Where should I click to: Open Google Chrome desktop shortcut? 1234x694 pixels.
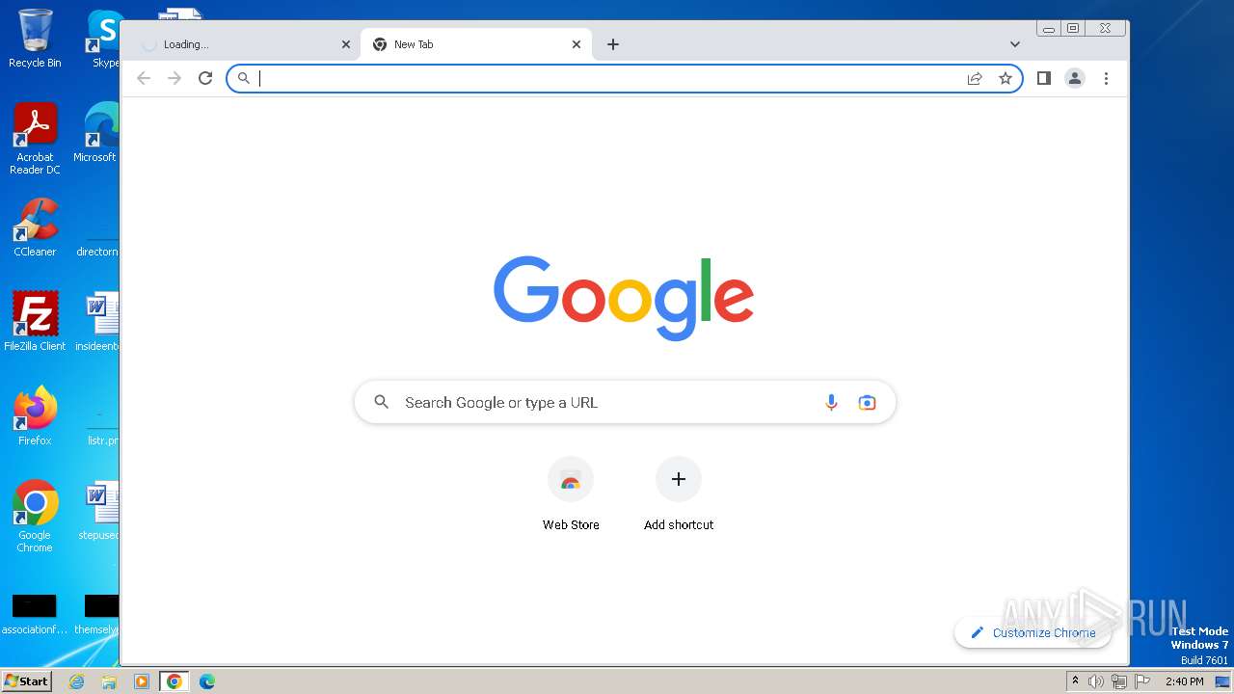click(35, 516)
